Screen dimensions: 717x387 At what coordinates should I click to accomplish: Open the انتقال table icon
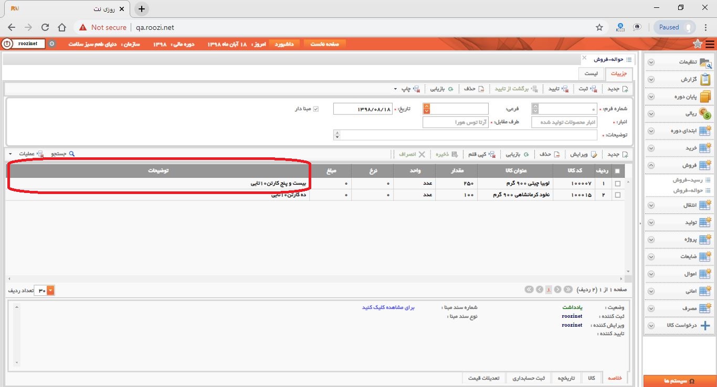point(705,205)
